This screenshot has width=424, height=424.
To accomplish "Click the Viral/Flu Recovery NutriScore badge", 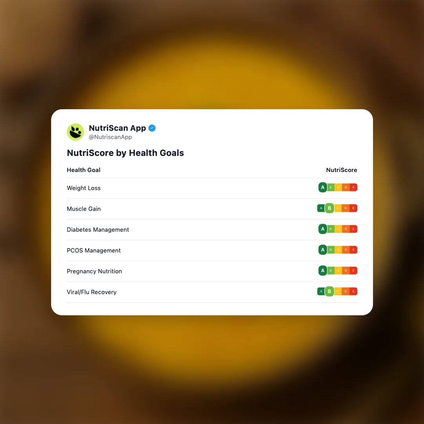I will point(337,292).
